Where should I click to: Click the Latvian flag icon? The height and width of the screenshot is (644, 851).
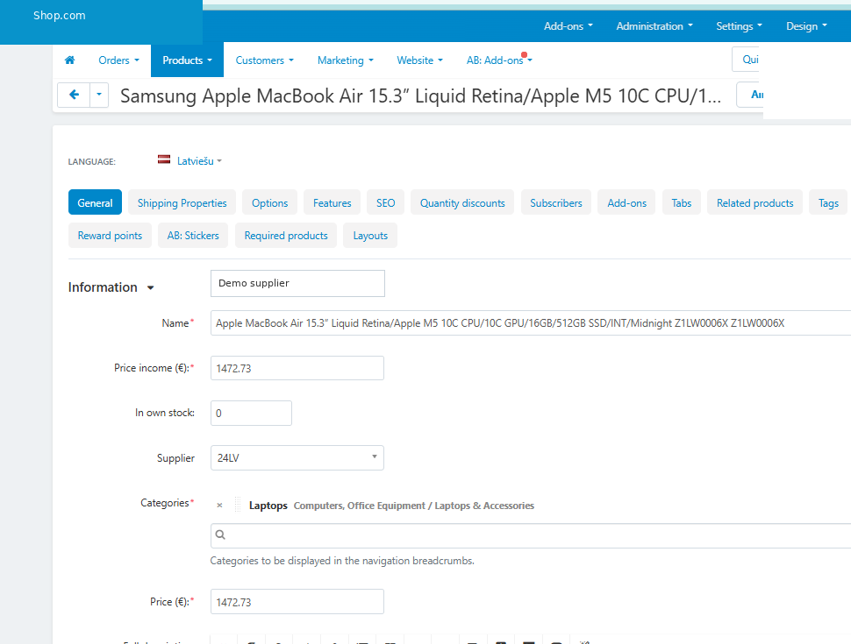[164, 159]
